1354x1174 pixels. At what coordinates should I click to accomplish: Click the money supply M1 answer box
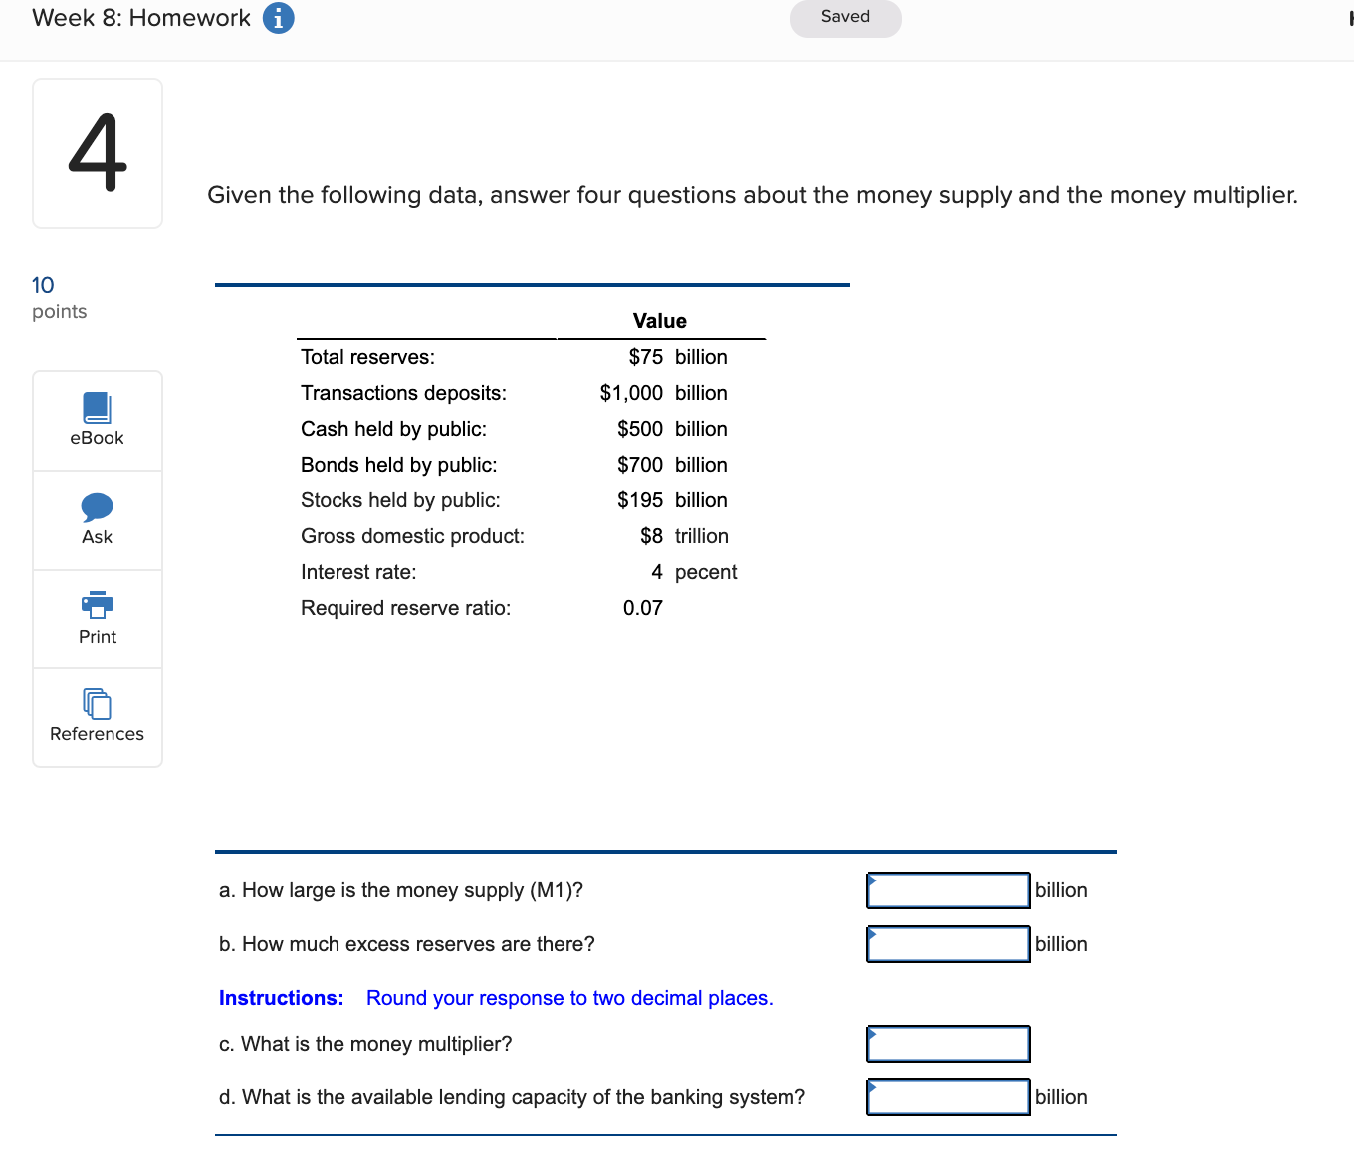(947, 890)
